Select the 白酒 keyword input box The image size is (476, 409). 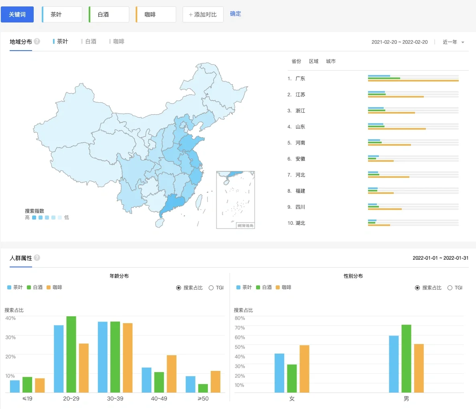click(x=109, y=14)
